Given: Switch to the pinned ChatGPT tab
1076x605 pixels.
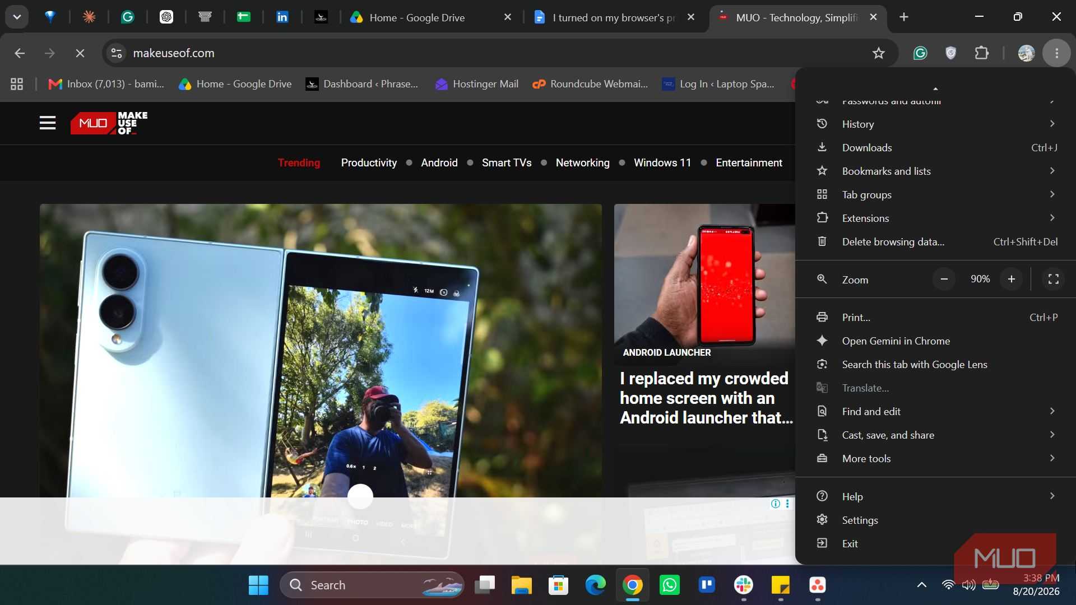Looking at the screenshot, I should (x=166, y=17).
